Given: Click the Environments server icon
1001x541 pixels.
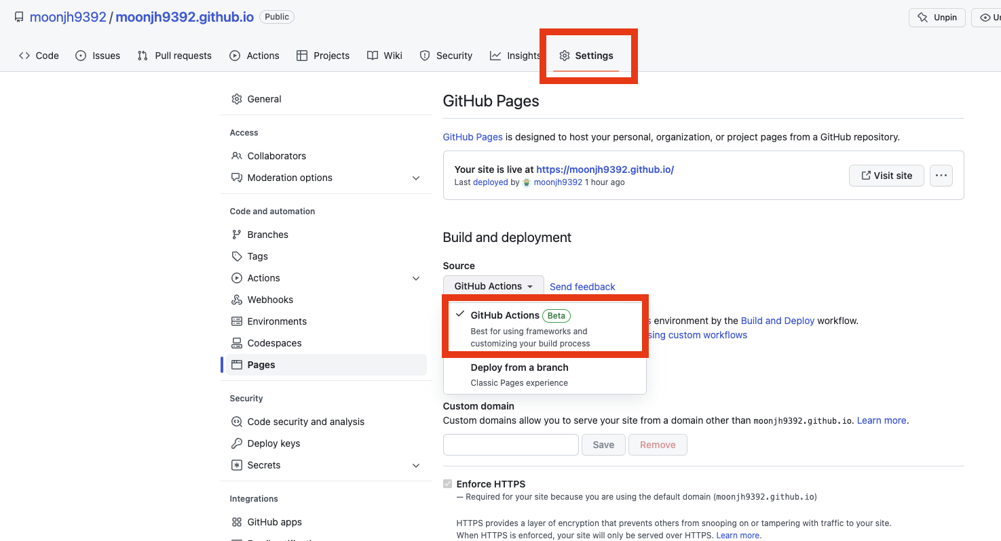Looking at the screenshot, I should pyautogui.click(x=237, y=321).
